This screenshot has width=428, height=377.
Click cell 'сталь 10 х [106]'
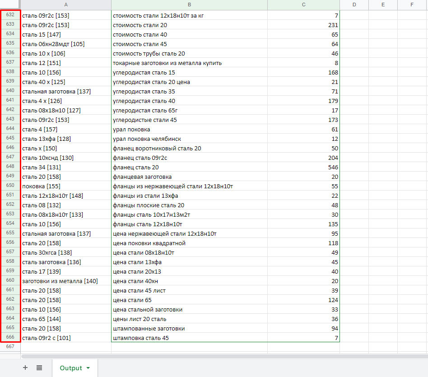pyautogui.click(x=66, y=54)
